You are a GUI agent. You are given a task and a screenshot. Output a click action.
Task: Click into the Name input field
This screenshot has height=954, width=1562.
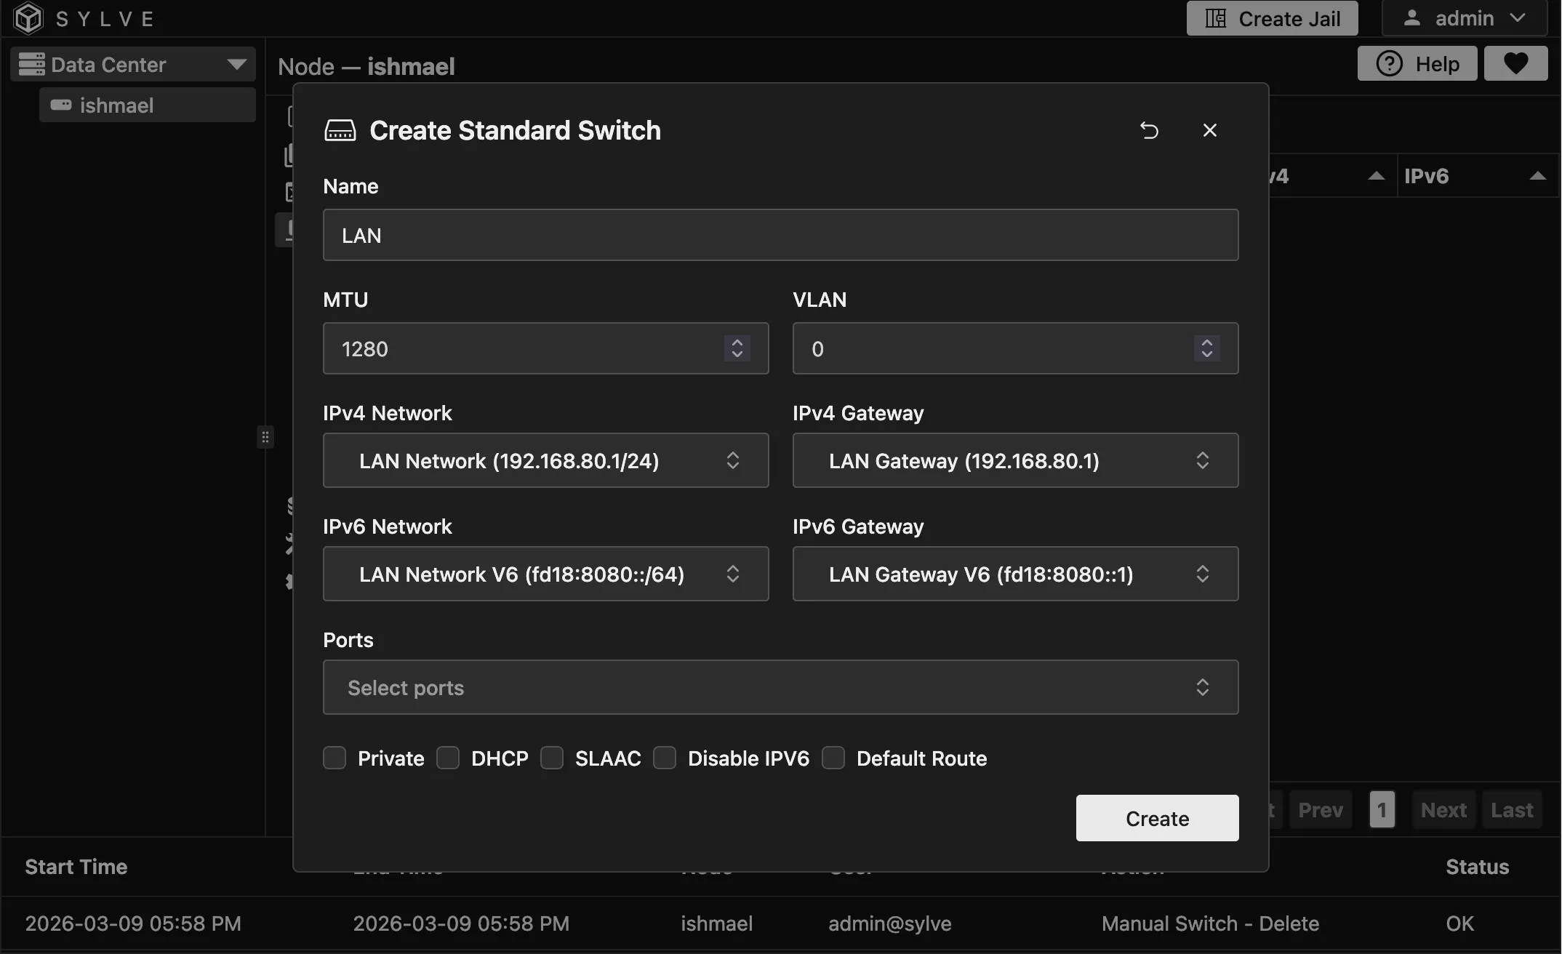[780, 235]
